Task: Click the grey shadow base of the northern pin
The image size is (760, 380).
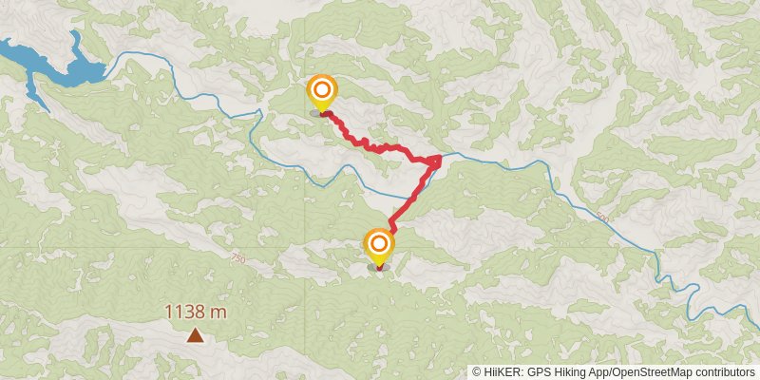Action: pyautogui.click(x=316, y=113)
